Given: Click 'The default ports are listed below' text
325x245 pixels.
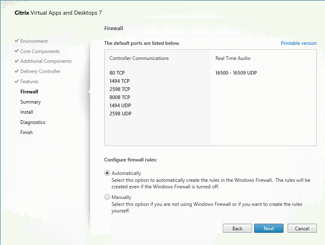Looking at the screenshot, I should point(142,43).
